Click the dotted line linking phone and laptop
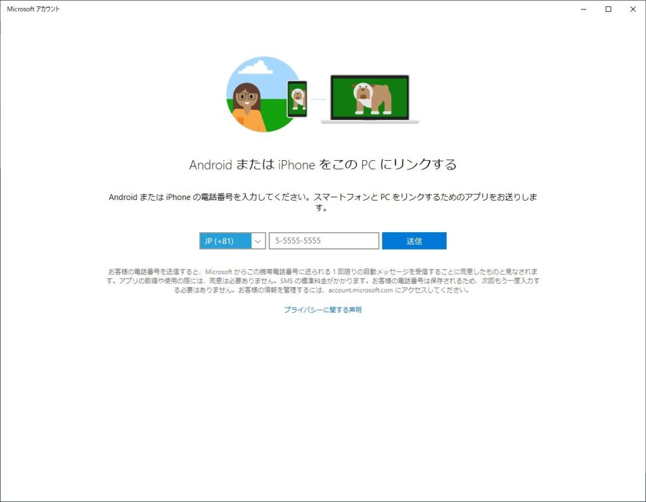646x502 pixels. tap(319, 99)
